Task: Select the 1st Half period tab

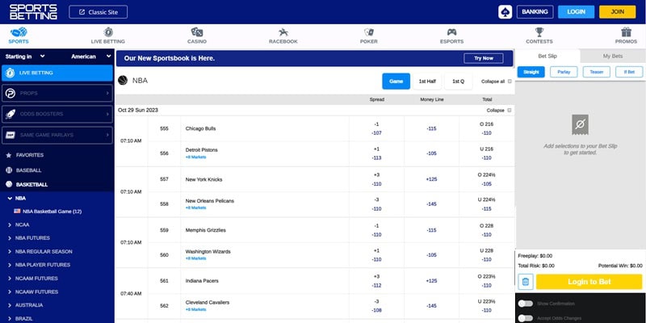Action: (427, 82)
